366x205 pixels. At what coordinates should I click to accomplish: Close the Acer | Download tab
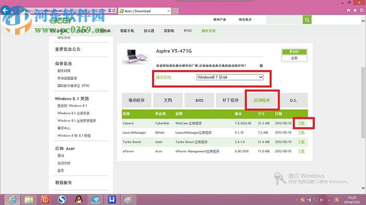pos(168,11)
